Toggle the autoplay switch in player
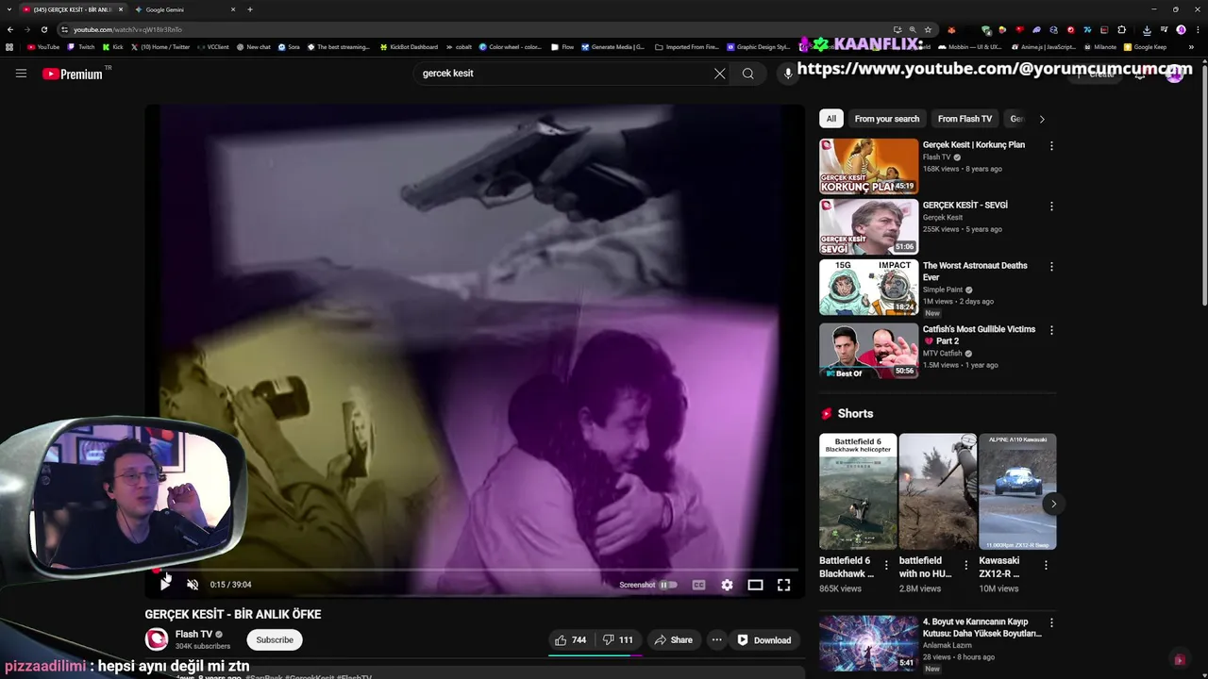 (668, 585)
